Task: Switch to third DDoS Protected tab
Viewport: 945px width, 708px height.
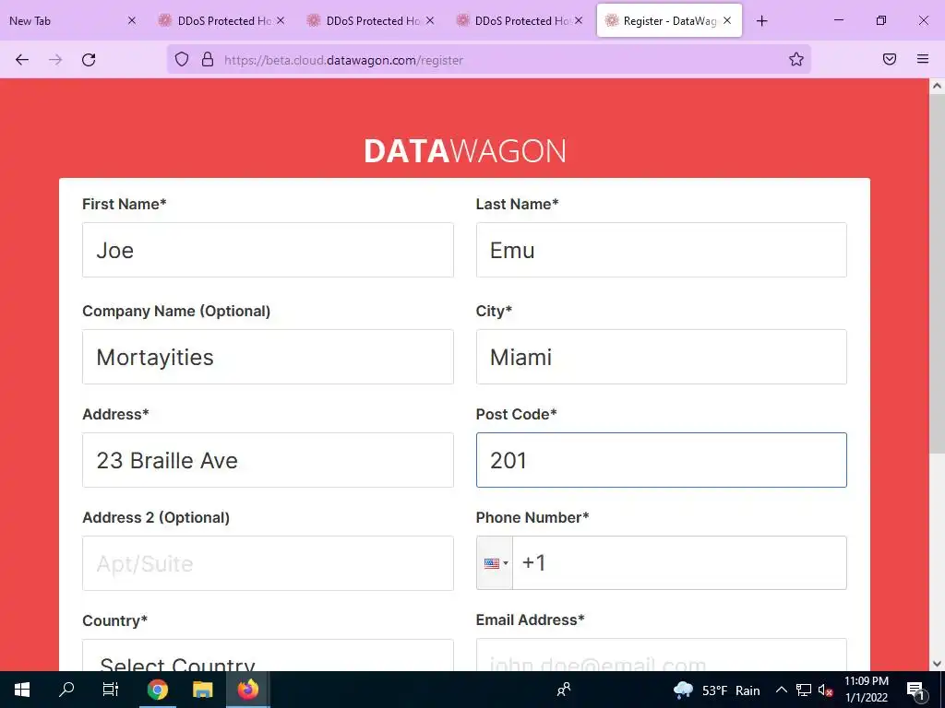Action: point(519,20)
